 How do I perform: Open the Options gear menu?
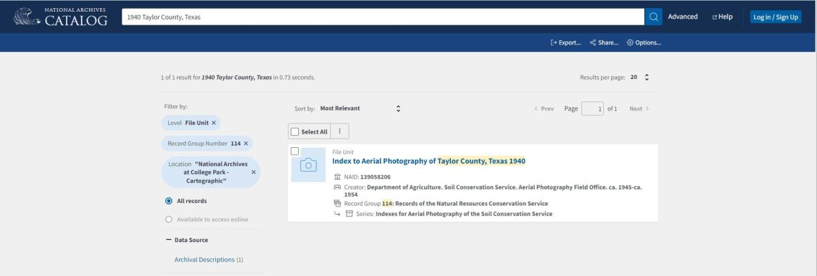pos(643,43)
